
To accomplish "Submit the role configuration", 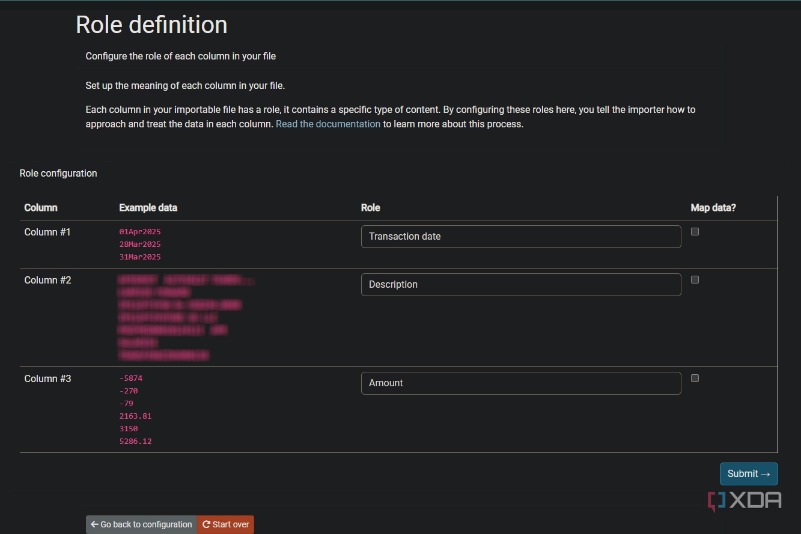I will click(749, 474).
